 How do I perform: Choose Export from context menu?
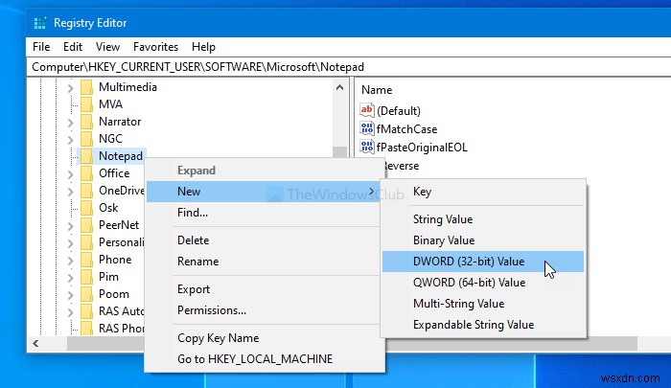coord(264,289)
